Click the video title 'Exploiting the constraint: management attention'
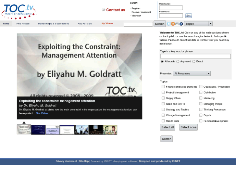The height and width of the screenshot is (177, 236). (x=57, y=101)
